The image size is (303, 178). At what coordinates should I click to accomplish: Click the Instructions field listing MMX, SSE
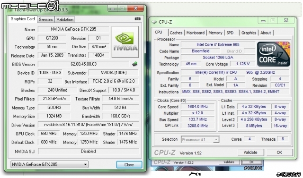tap(235, 92)
